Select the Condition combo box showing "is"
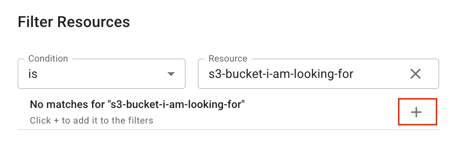Viewport: 456px width, 168px height. click(x=102, y=74)
